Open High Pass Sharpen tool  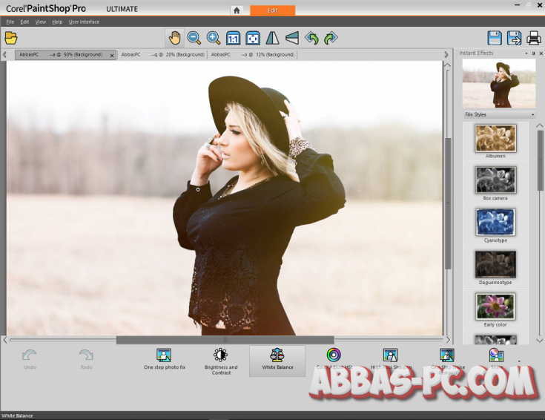point(390,358)
